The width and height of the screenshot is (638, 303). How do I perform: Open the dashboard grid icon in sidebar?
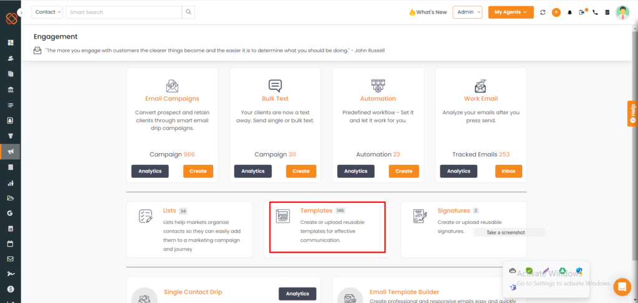pyautogui.click(x=11, y=43)
